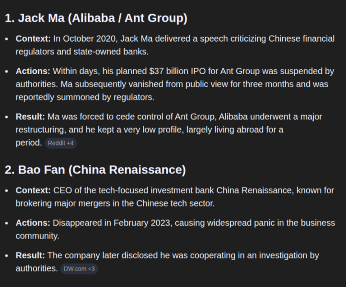Click the Jack Ma section heading

click(96, 18)
